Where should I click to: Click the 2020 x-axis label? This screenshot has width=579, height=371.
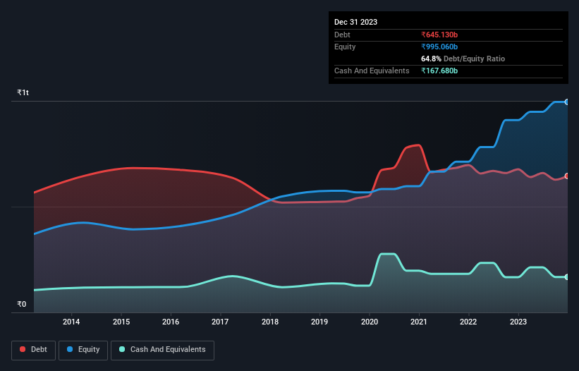pos(370,322)
